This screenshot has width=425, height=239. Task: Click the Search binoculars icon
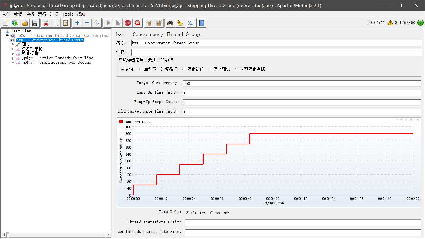point(170,23)
